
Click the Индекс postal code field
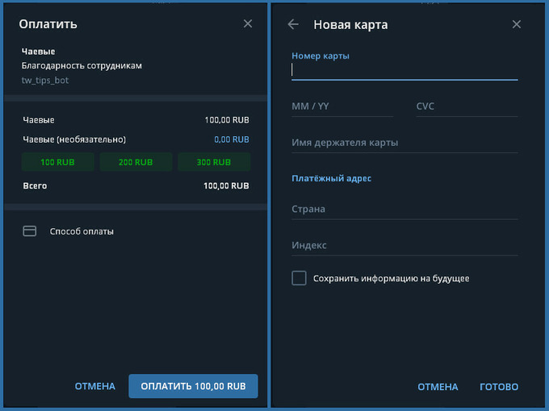pyautogui.click(x=404, y=246)
